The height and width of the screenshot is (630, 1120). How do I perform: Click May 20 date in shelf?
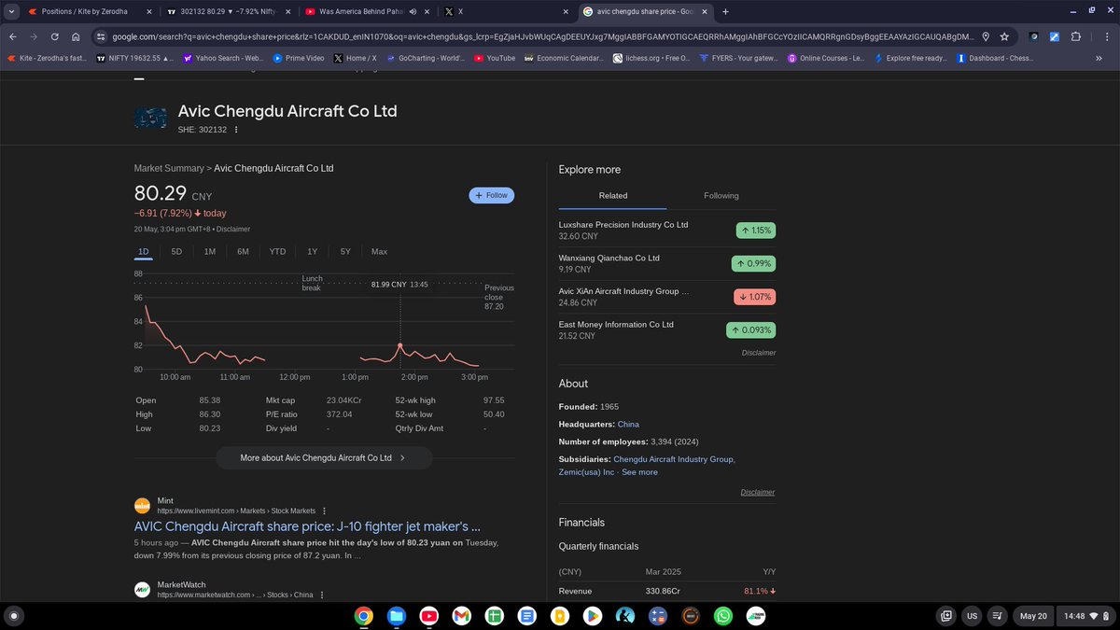point(1033,616)
